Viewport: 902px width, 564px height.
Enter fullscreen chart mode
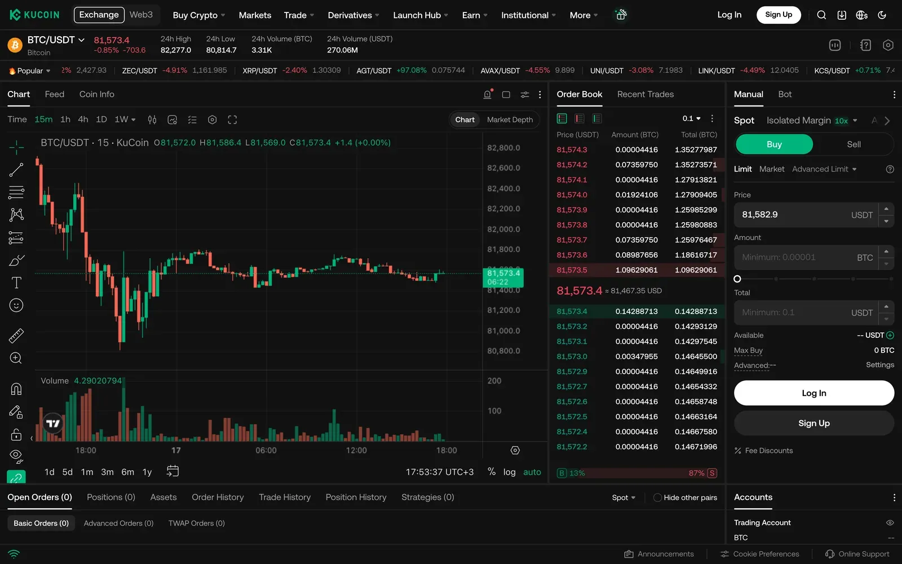(232, 120)
